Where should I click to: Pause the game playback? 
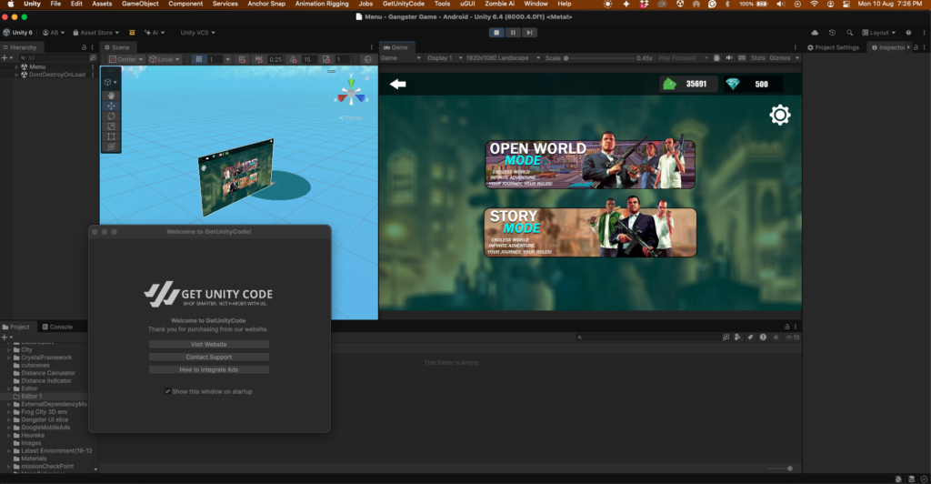(513, 33)
